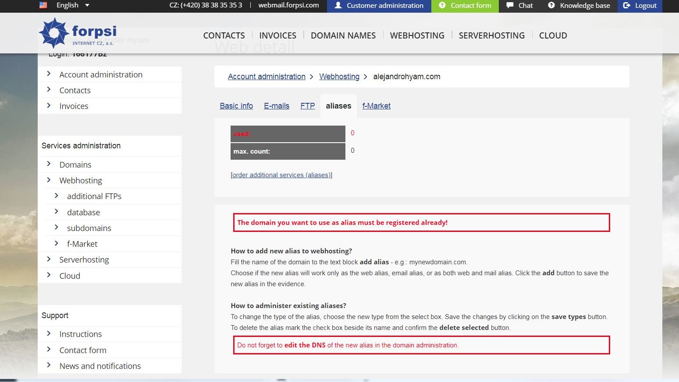
Task: Open webmail.forpsi.com link
Action: [x=289, y=5]
